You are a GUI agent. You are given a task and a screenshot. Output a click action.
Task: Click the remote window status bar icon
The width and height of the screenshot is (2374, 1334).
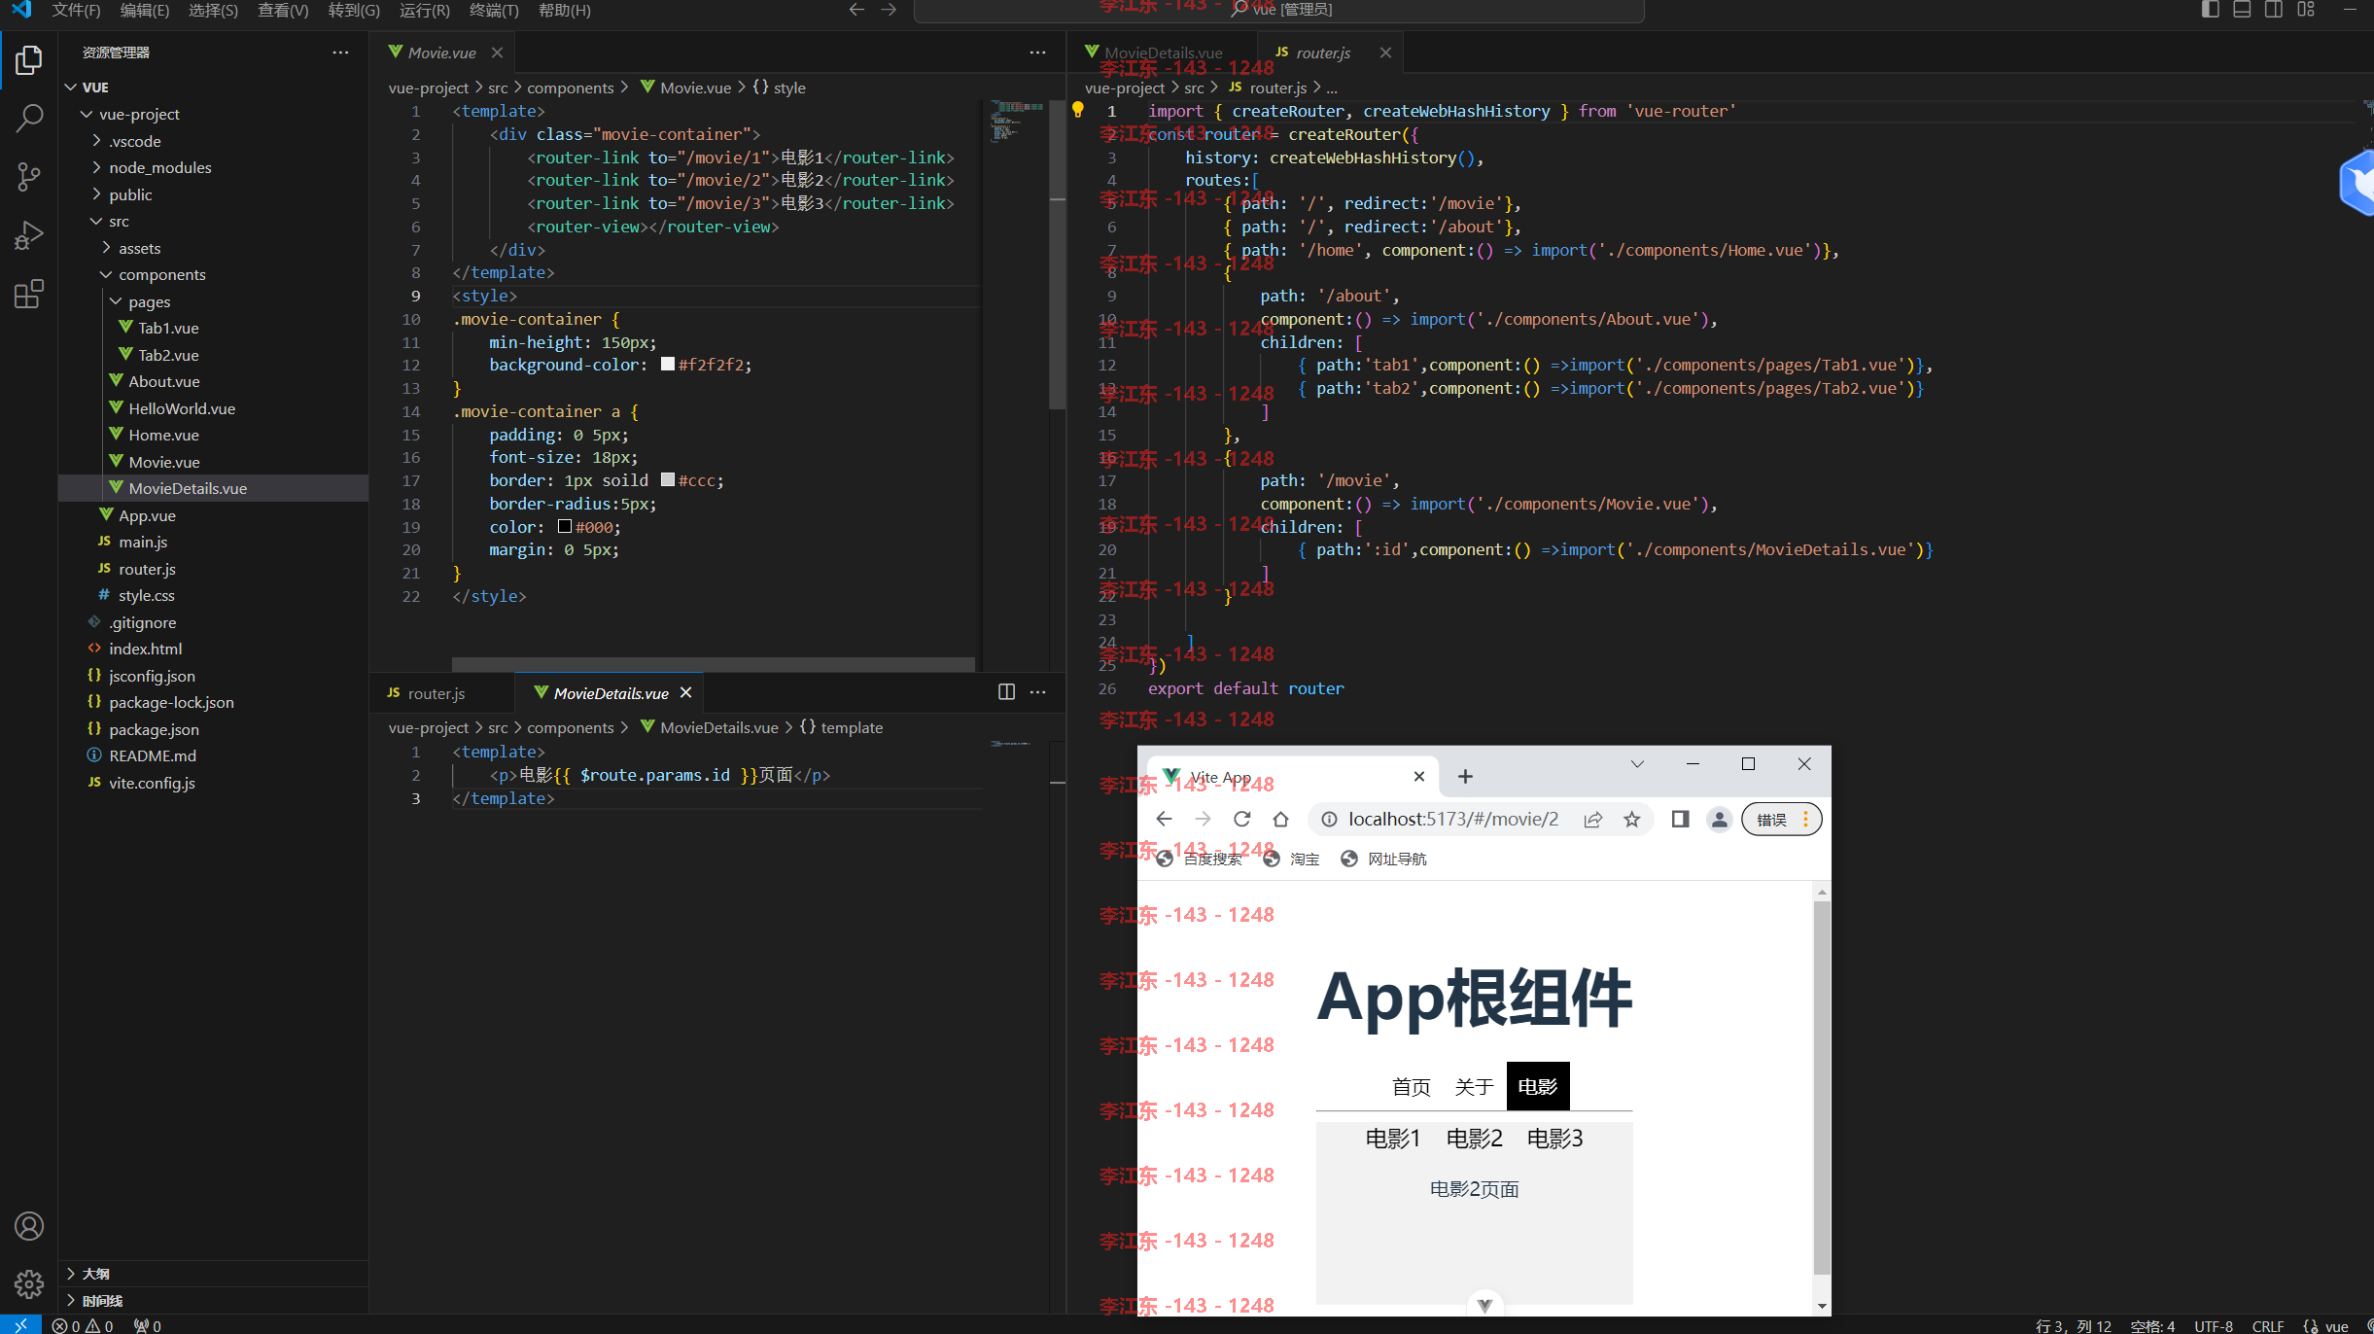(20, 1324)
